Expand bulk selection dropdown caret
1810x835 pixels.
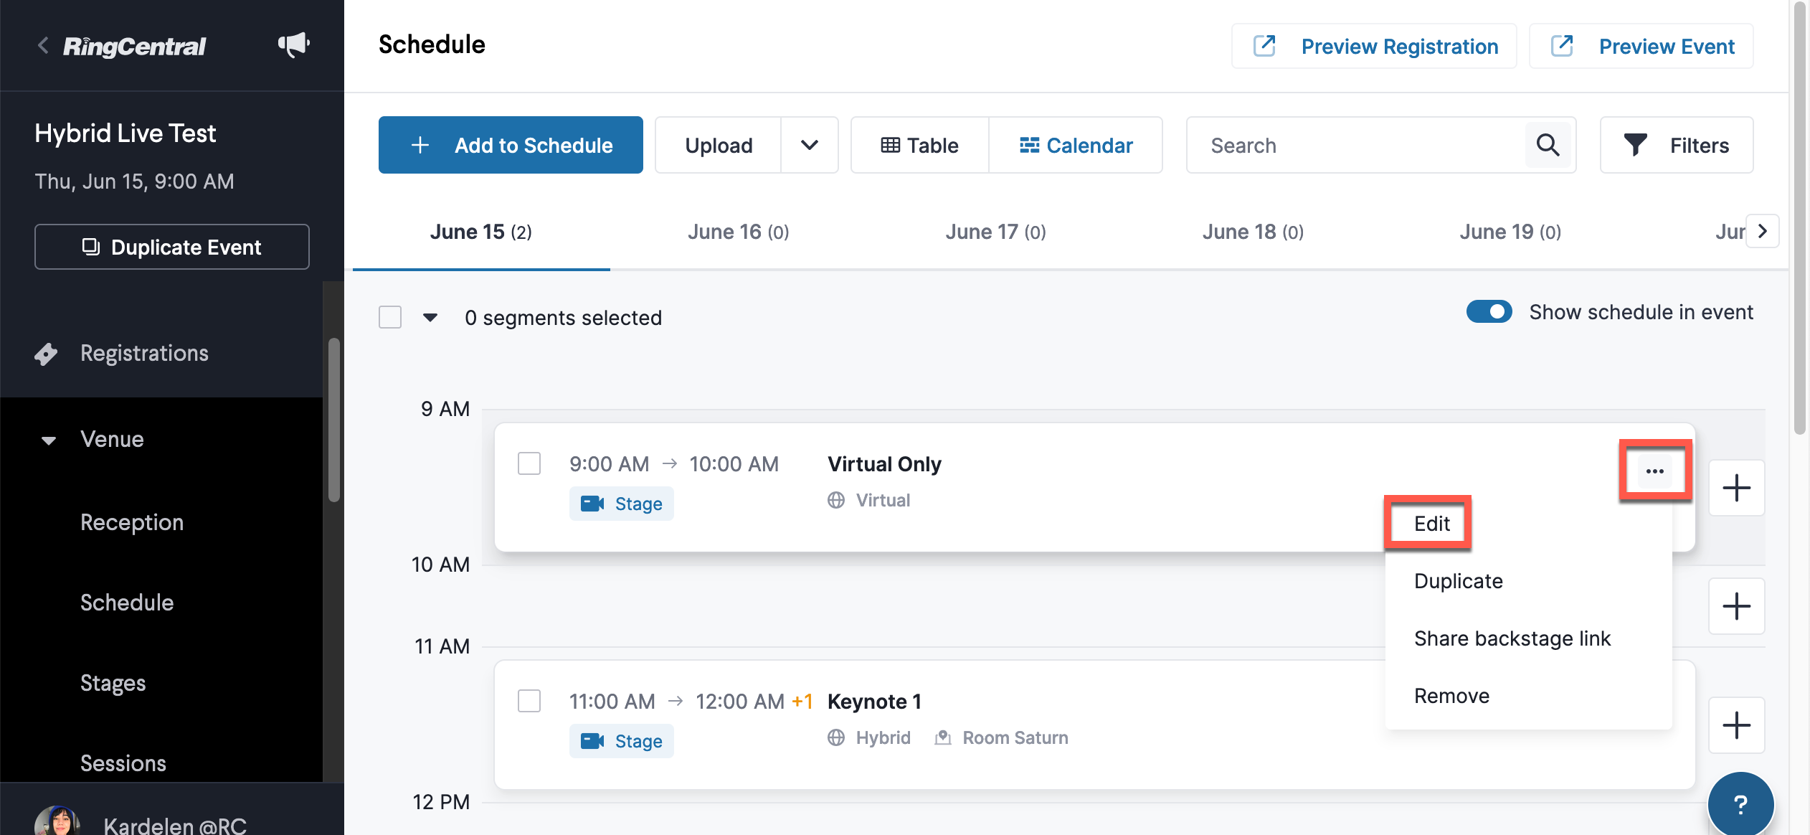tap(430, 317)
